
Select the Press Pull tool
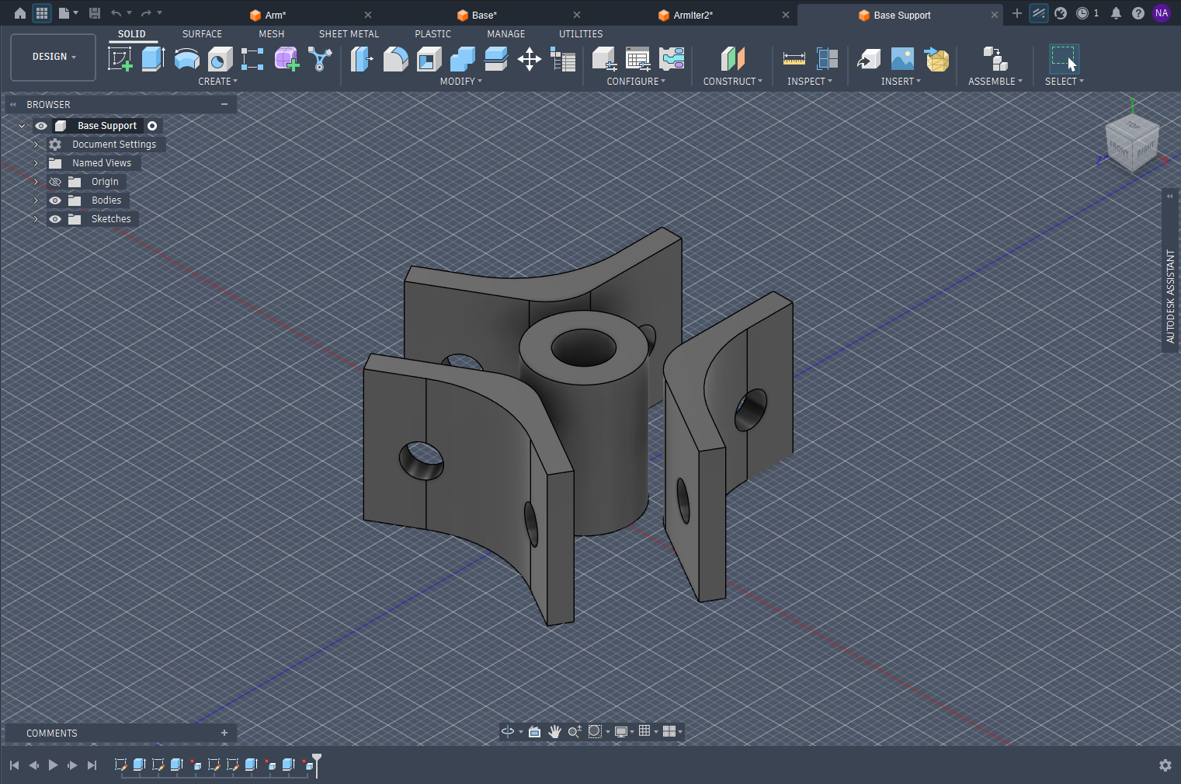362,59
